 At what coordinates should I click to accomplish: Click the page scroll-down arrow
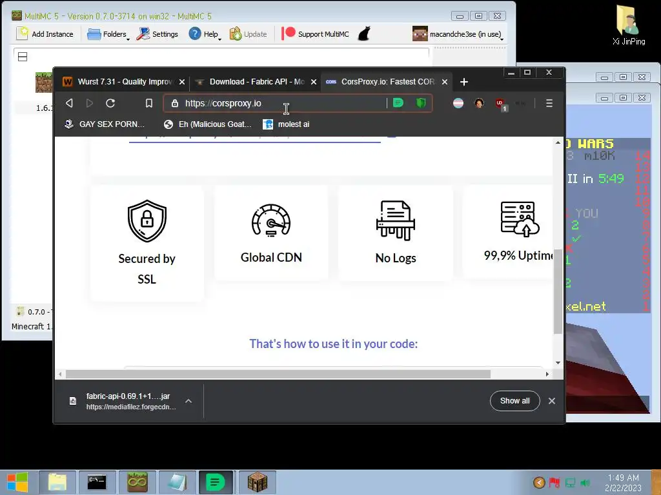[x=558, y=363]
